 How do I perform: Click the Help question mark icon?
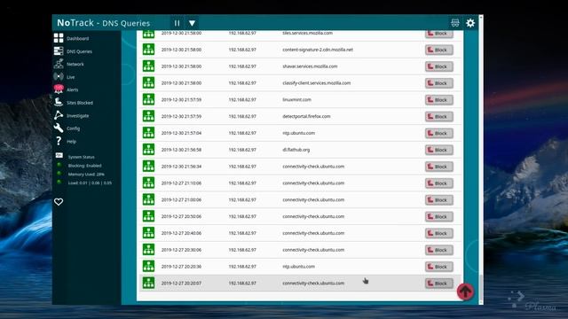tap(59, 141)
